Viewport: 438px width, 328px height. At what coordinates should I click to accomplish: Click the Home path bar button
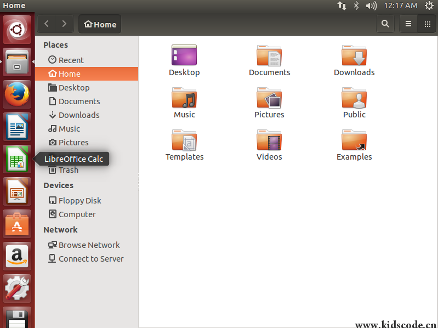click(x=100, y=24)
